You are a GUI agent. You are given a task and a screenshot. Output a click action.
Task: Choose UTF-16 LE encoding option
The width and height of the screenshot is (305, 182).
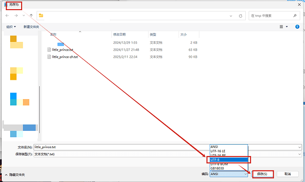click(229, 151)
